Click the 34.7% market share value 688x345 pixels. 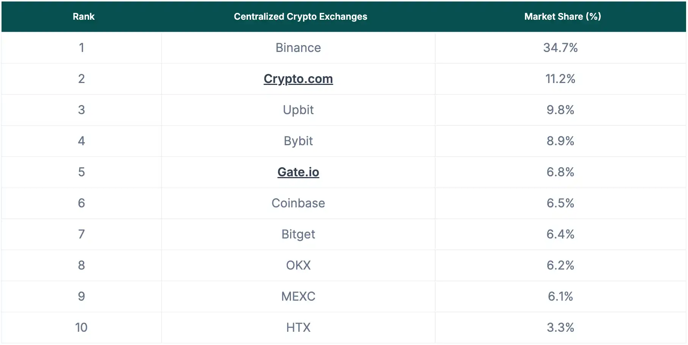(x=560, y=48)
